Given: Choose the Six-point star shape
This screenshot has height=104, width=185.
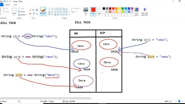Looking at the screenshot, I should click(x=58, y=14).
